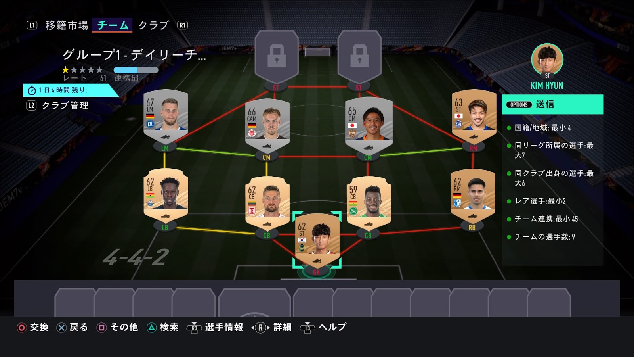Select the チーム tab
Screen dimensions: 634x357
coord(113,25)
